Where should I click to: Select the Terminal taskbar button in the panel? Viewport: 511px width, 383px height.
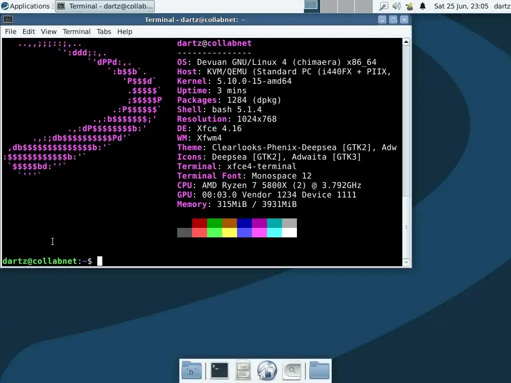(x=105, y=6)
